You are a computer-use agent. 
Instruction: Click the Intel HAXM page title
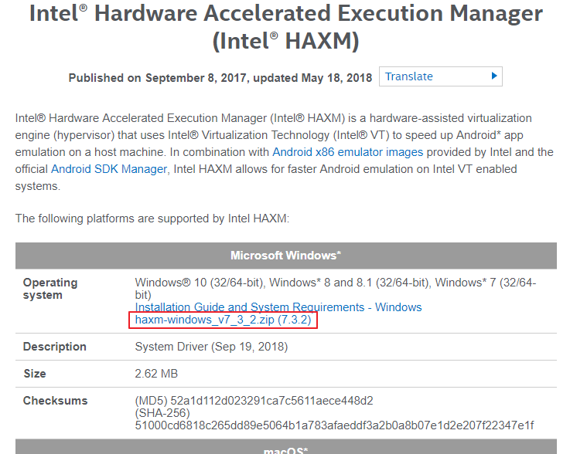coord(285,27)
